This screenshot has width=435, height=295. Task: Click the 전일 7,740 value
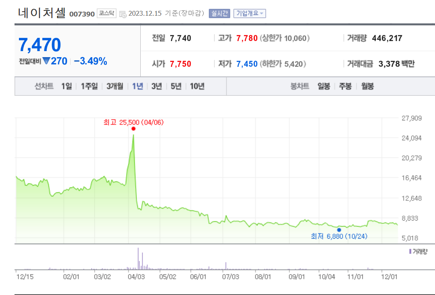point(180,38)
